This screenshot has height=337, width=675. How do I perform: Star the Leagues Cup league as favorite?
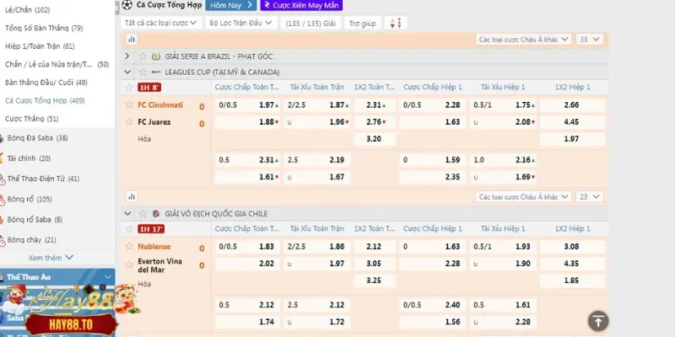(x=141, y=72)
